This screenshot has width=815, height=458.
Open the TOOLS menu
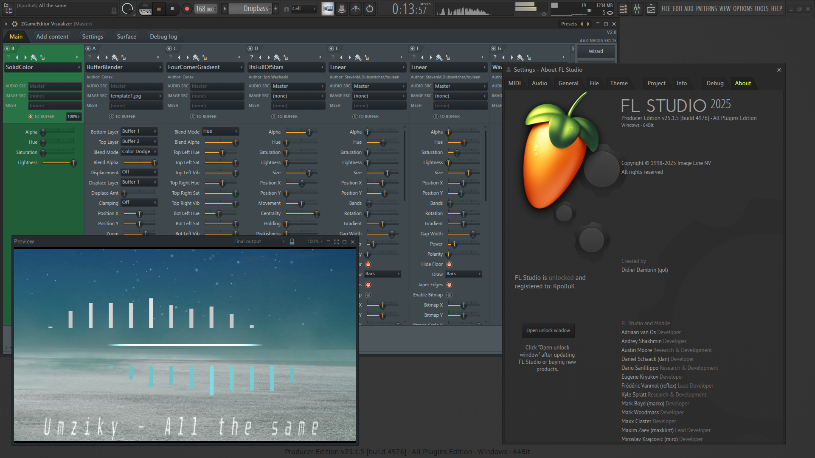point(762,8)
